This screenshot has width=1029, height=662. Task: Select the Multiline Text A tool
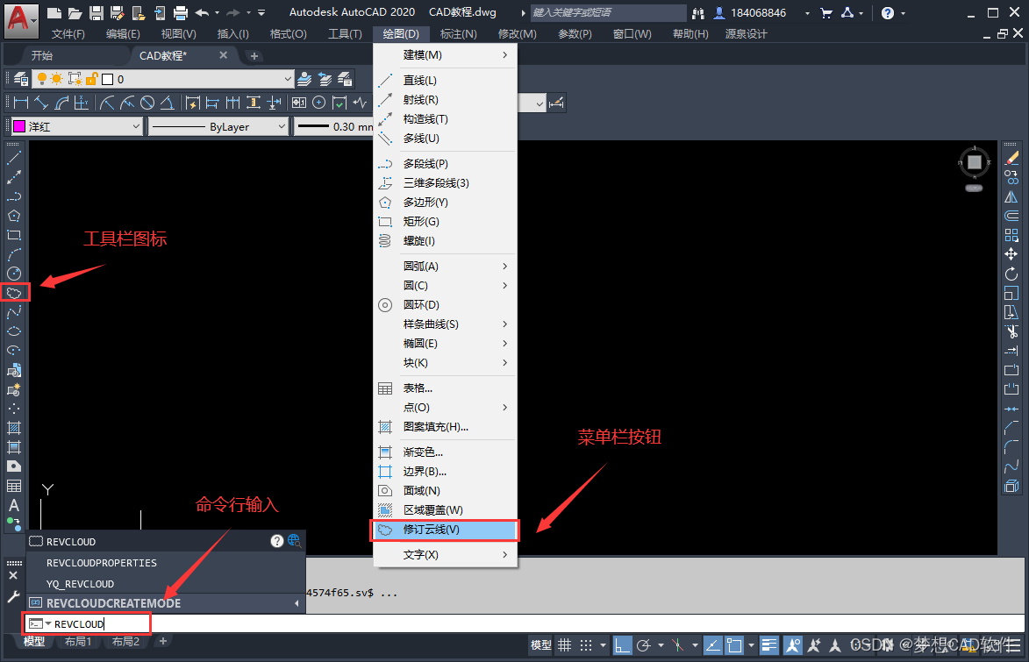tap(14, 505)
